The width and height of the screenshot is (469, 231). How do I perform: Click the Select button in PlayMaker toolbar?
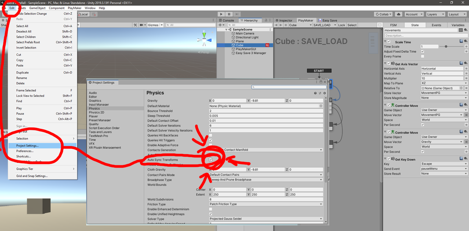pos(352,25)
